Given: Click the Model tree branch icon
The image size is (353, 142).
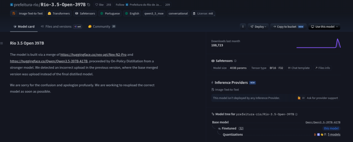Looking at the screenshot, I should pos(213,114).
